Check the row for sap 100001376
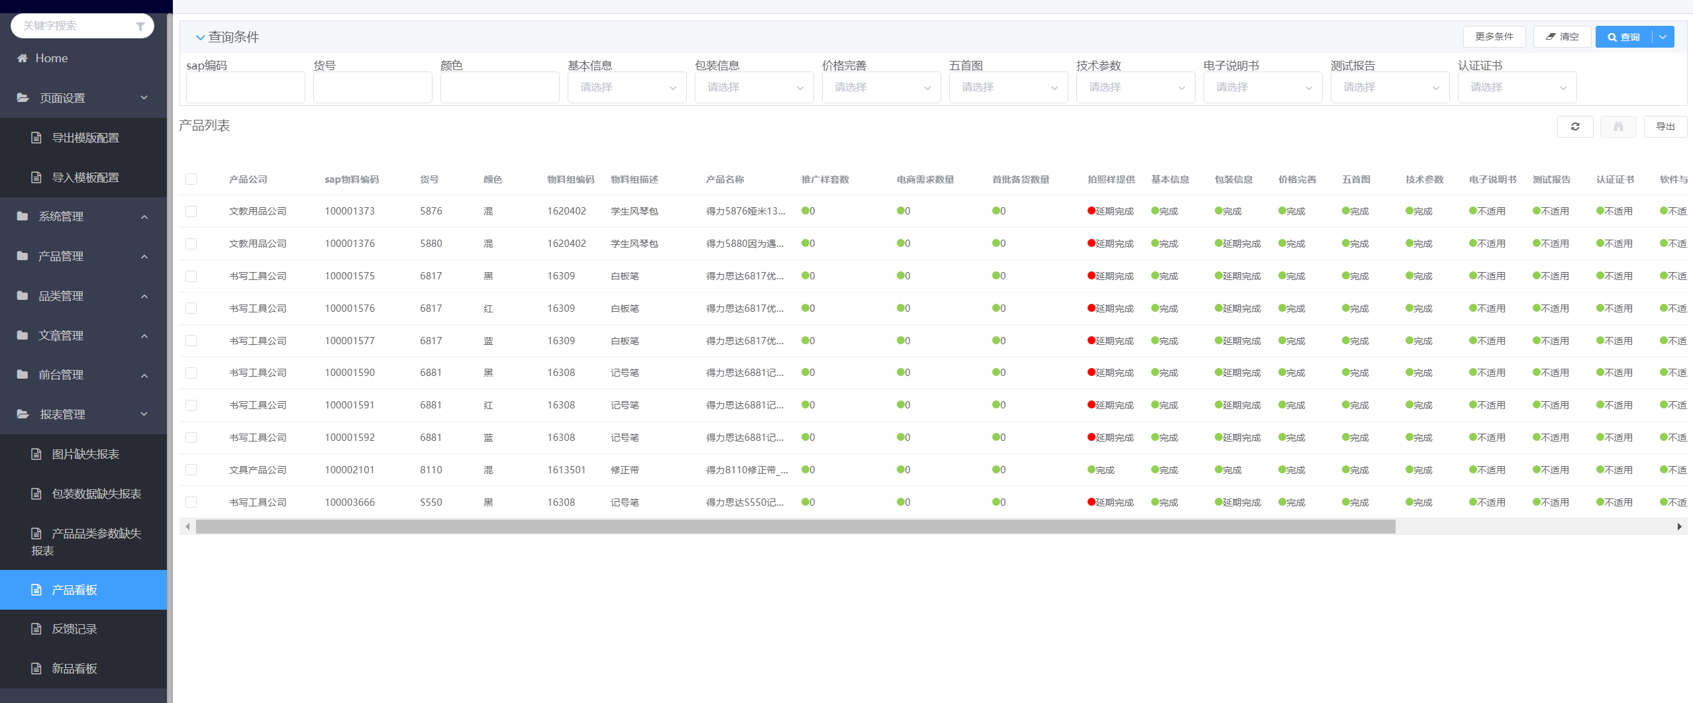Viewport: 1693px width, 703px height. [191, 244]
